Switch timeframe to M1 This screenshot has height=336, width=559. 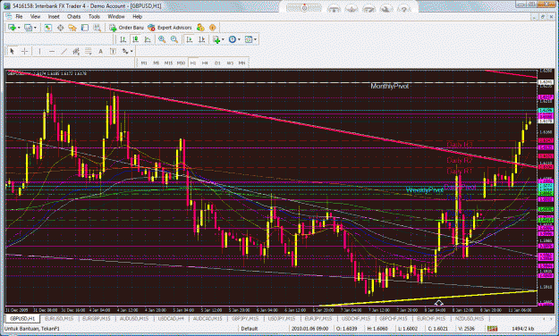(144, 63)
